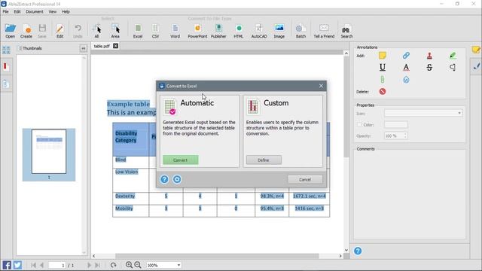482x271 pixels.
Task: Add a watermark annotation
Action: (406, 80)
